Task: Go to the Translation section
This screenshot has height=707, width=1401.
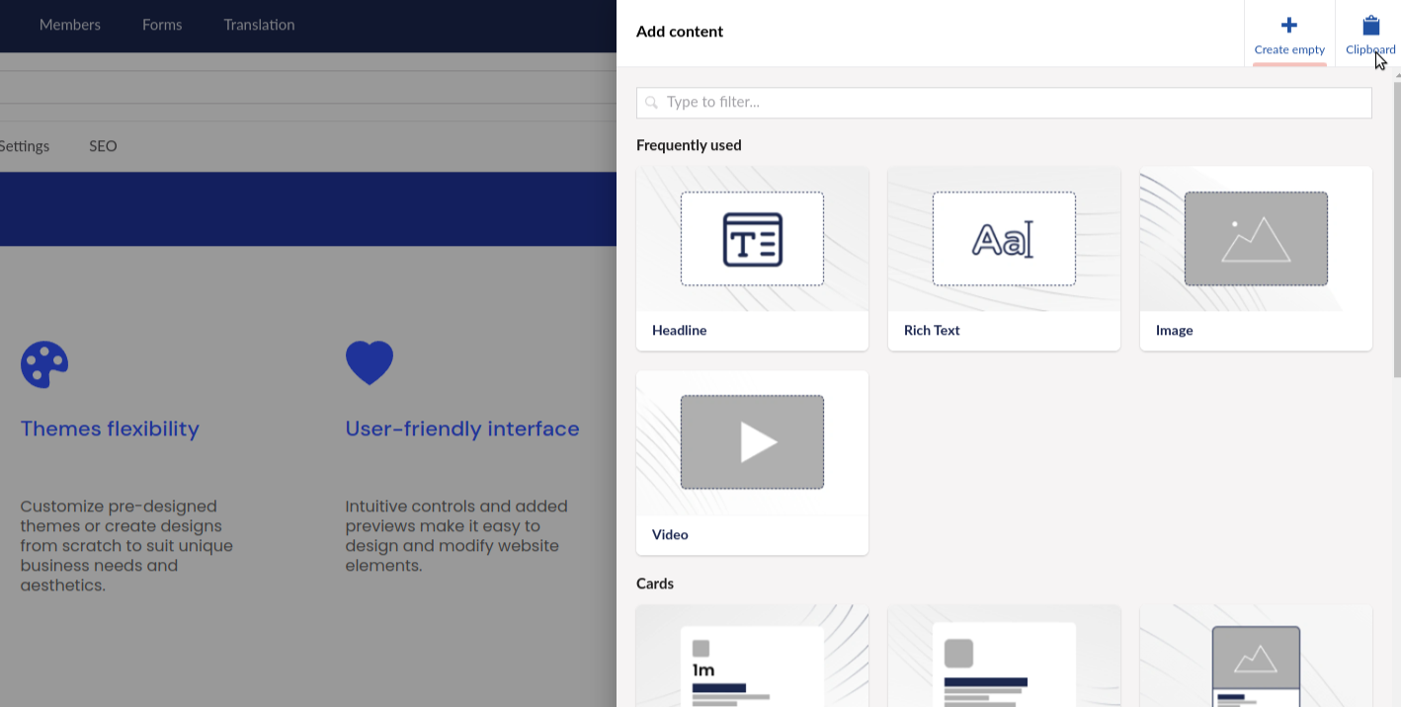Action: click(x=259, y=25)
